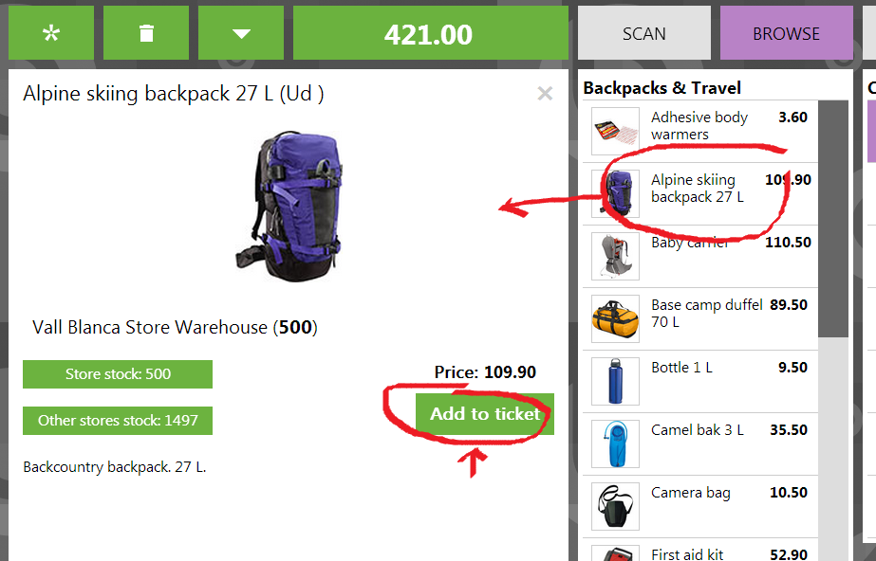The height and width of the screenshot is (561, 876).
Task: Select the Camera bag product icon
Action: (x=615, y=507)
